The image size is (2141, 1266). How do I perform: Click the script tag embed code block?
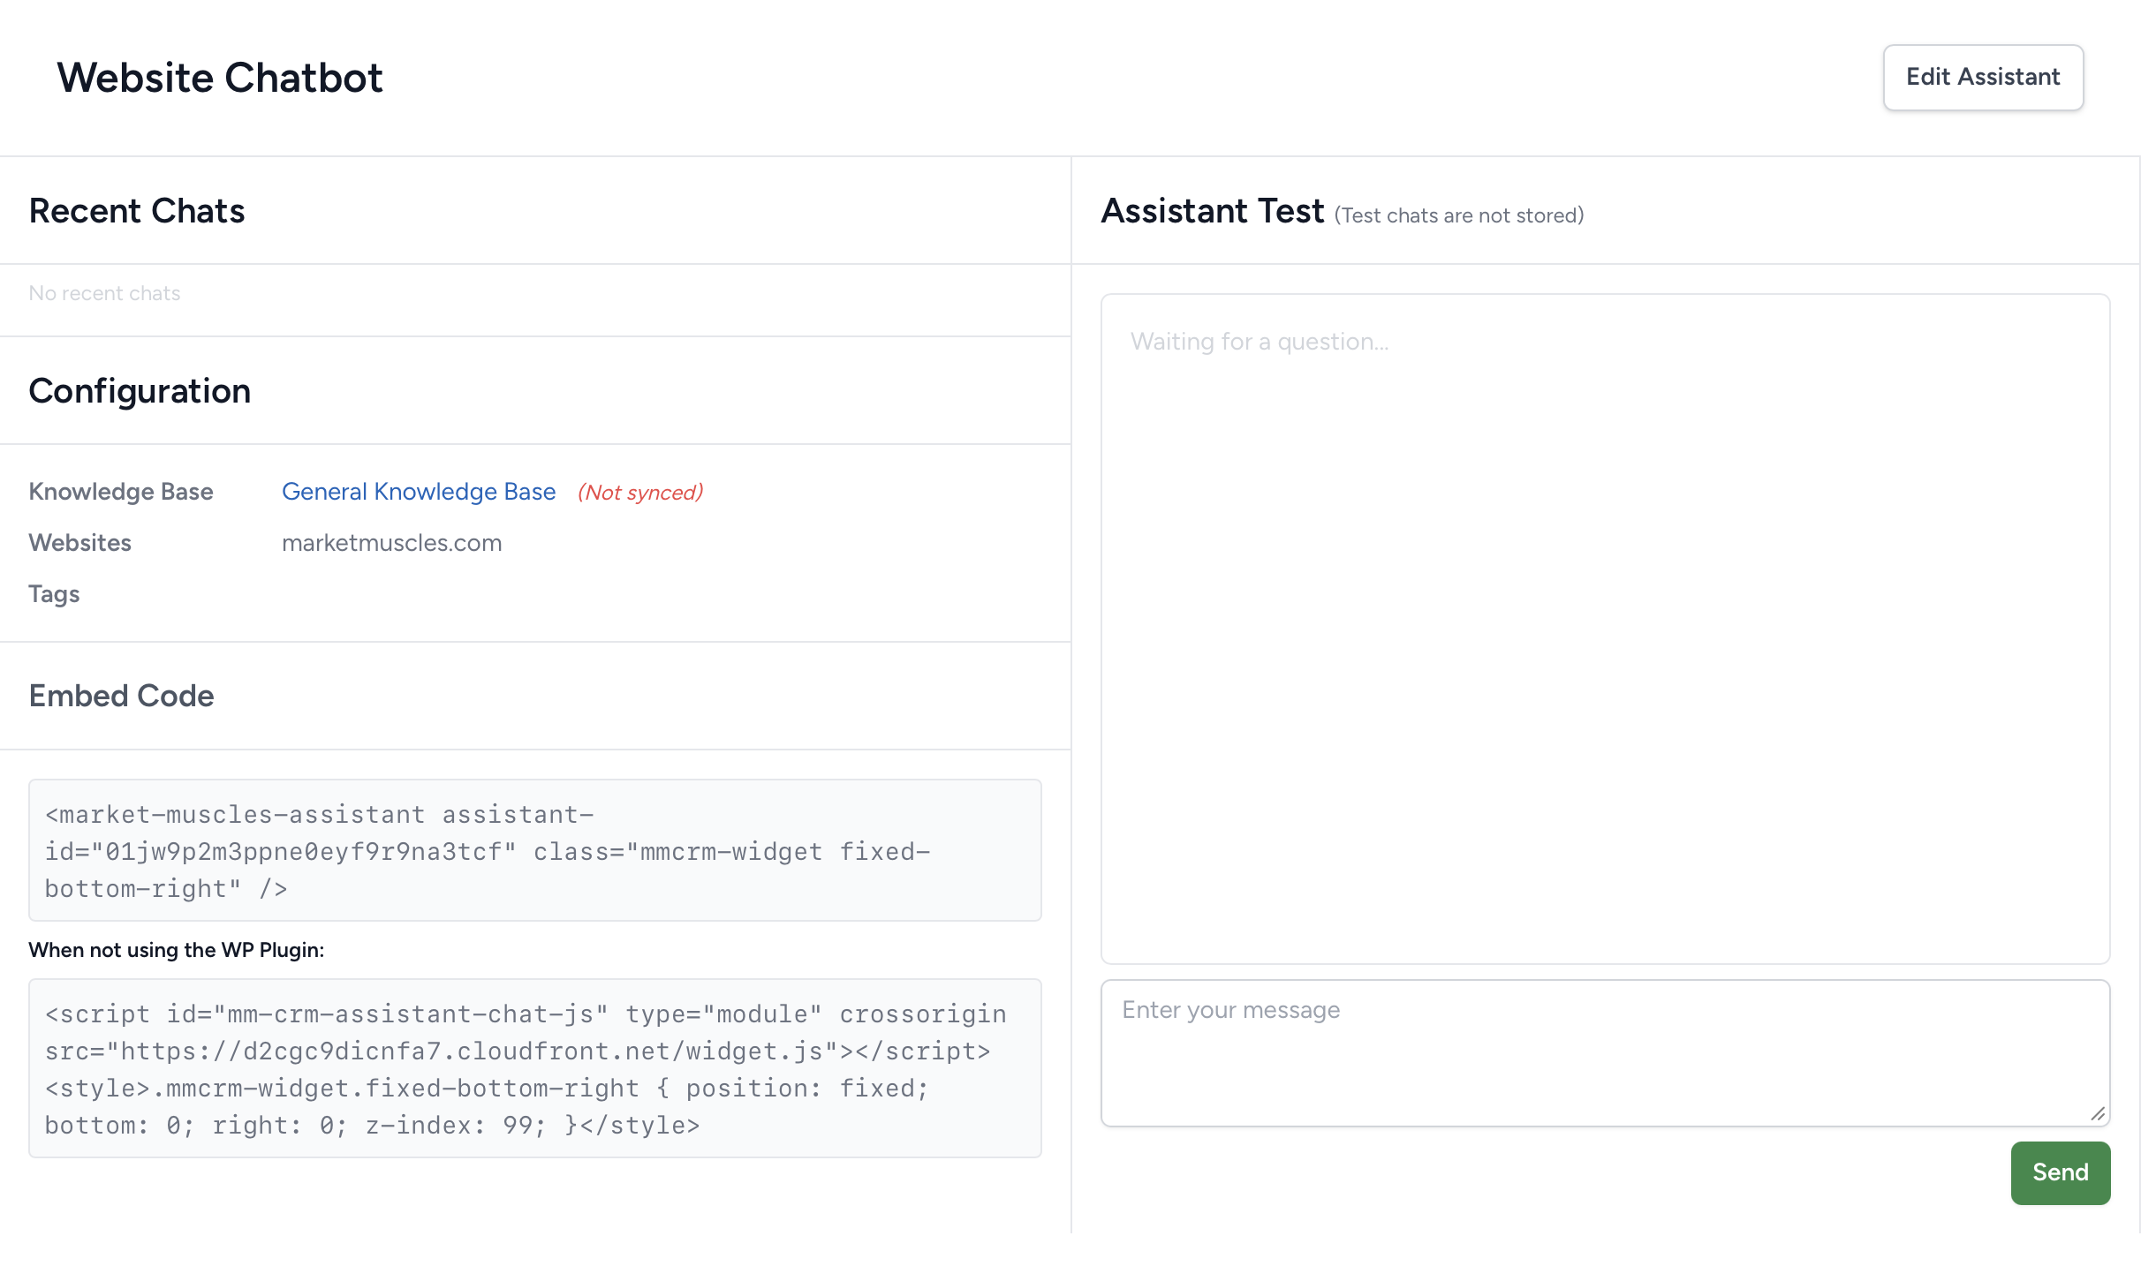[x=534, y=1068]
